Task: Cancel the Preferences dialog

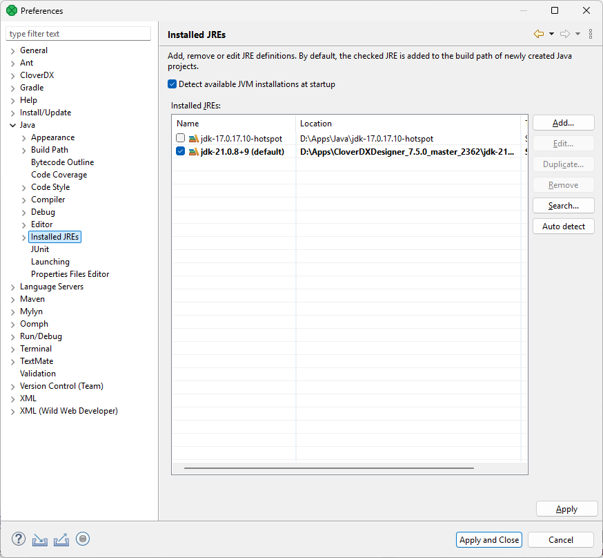Action: click(x=561, y=539)
